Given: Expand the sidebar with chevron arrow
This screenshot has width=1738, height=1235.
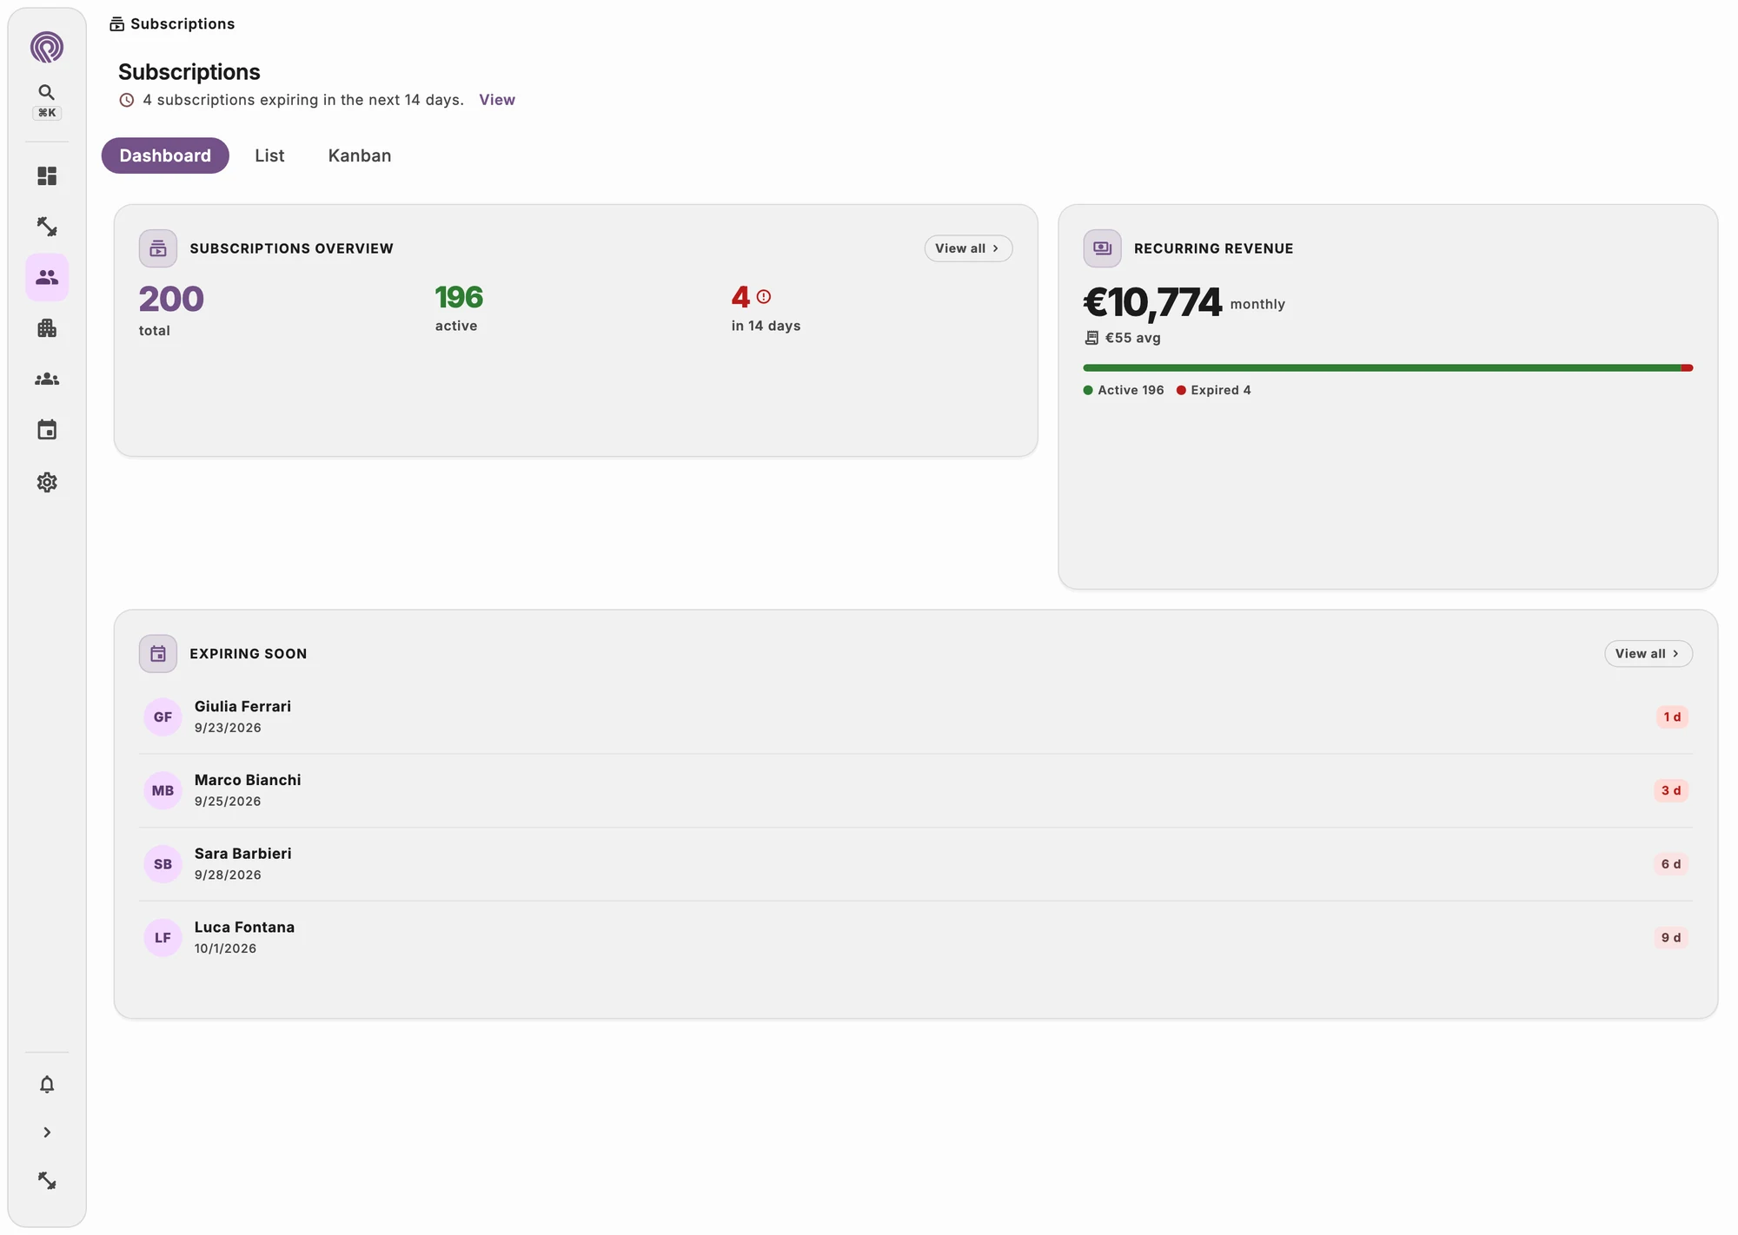Looking at the screenshot, I should pyautogui.click(x=47, y=1133).
